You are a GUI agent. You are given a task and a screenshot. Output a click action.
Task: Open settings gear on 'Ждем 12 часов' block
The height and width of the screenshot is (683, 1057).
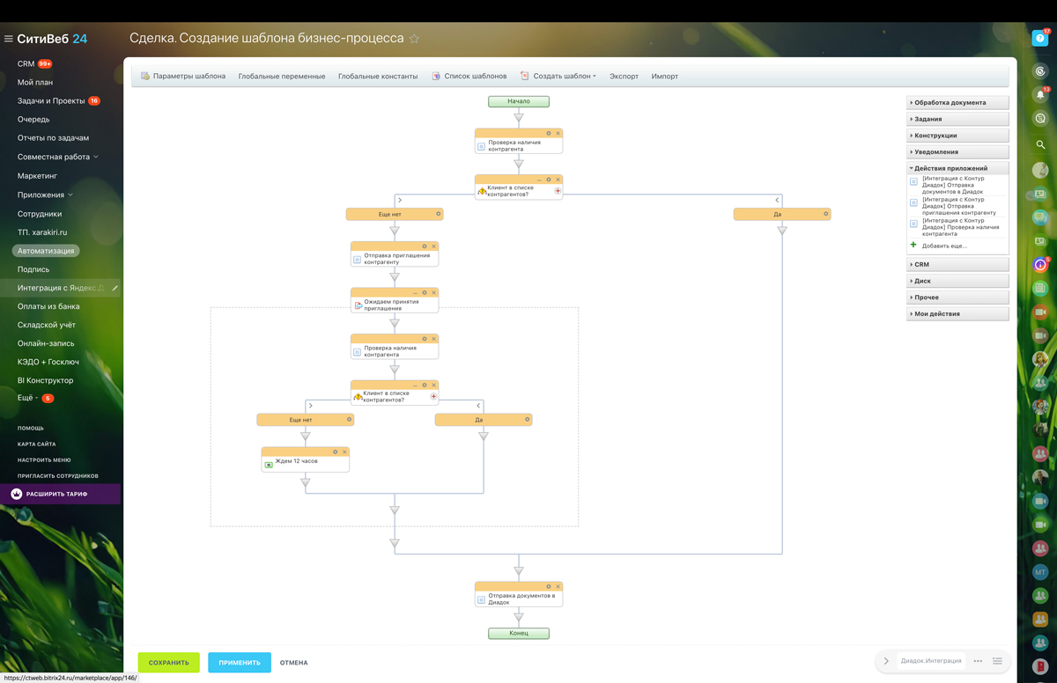336,452
